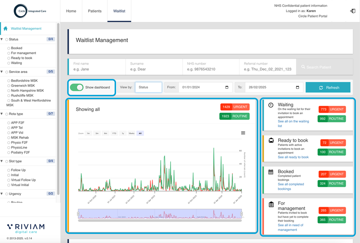Click the Ready to book envelope icon
This screenshot has width=360, height=243.
click(271, 141)
